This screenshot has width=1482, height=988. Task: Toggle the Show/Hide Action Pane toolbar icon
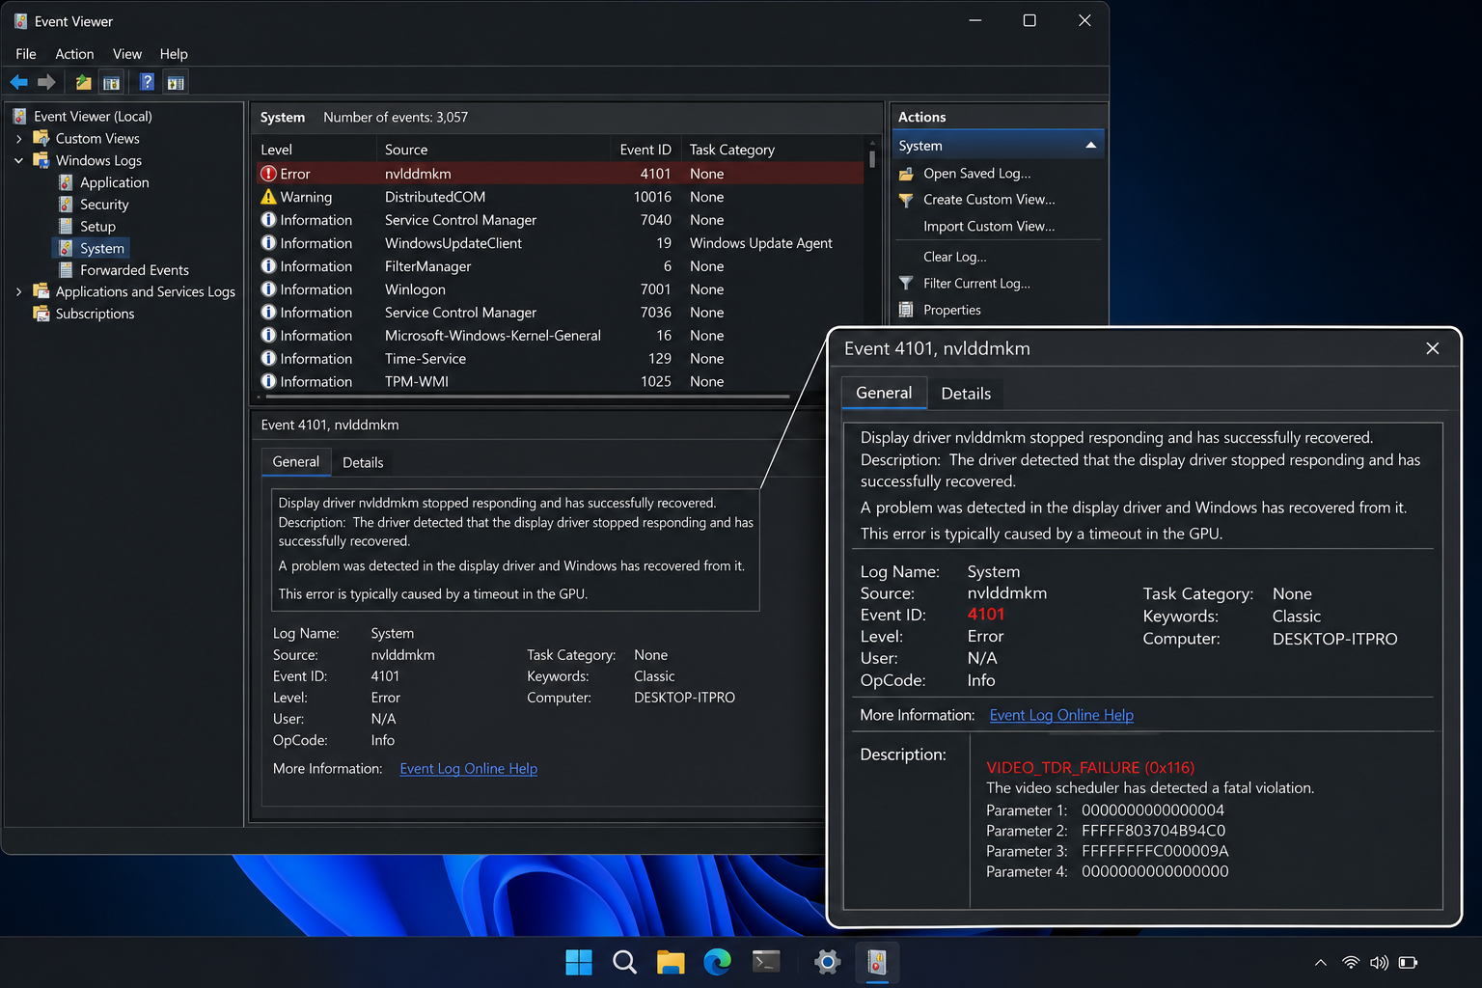(x=176, y=82)
